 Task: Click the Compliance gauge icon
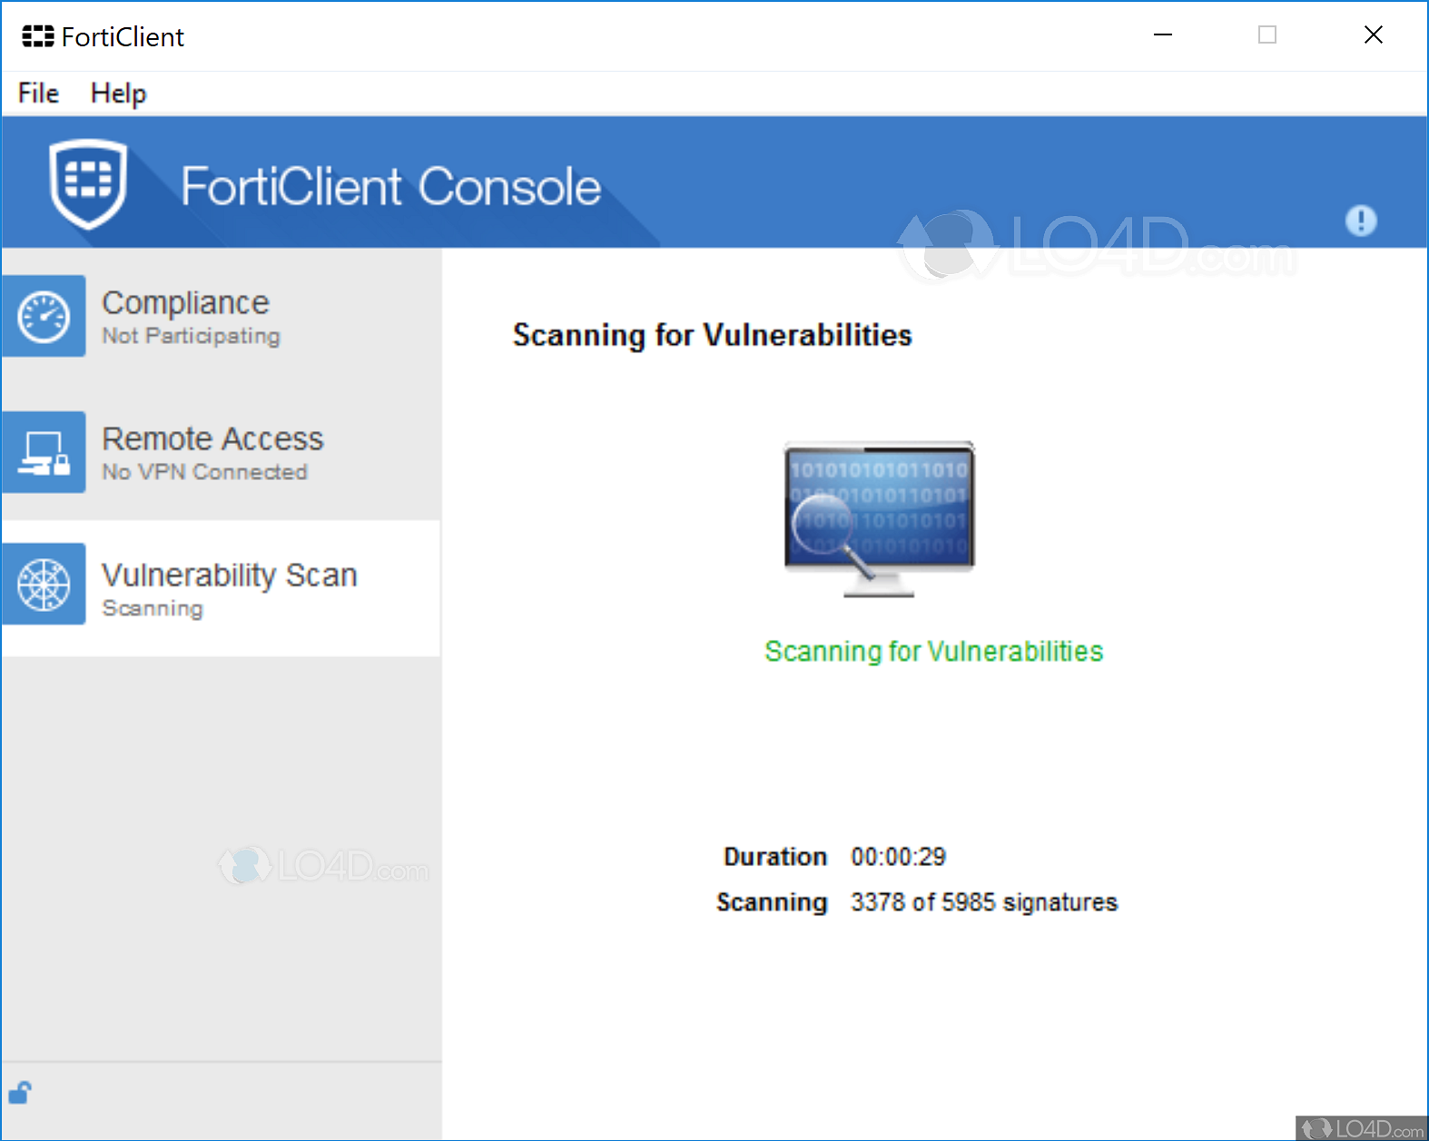[x=44, y=317]
